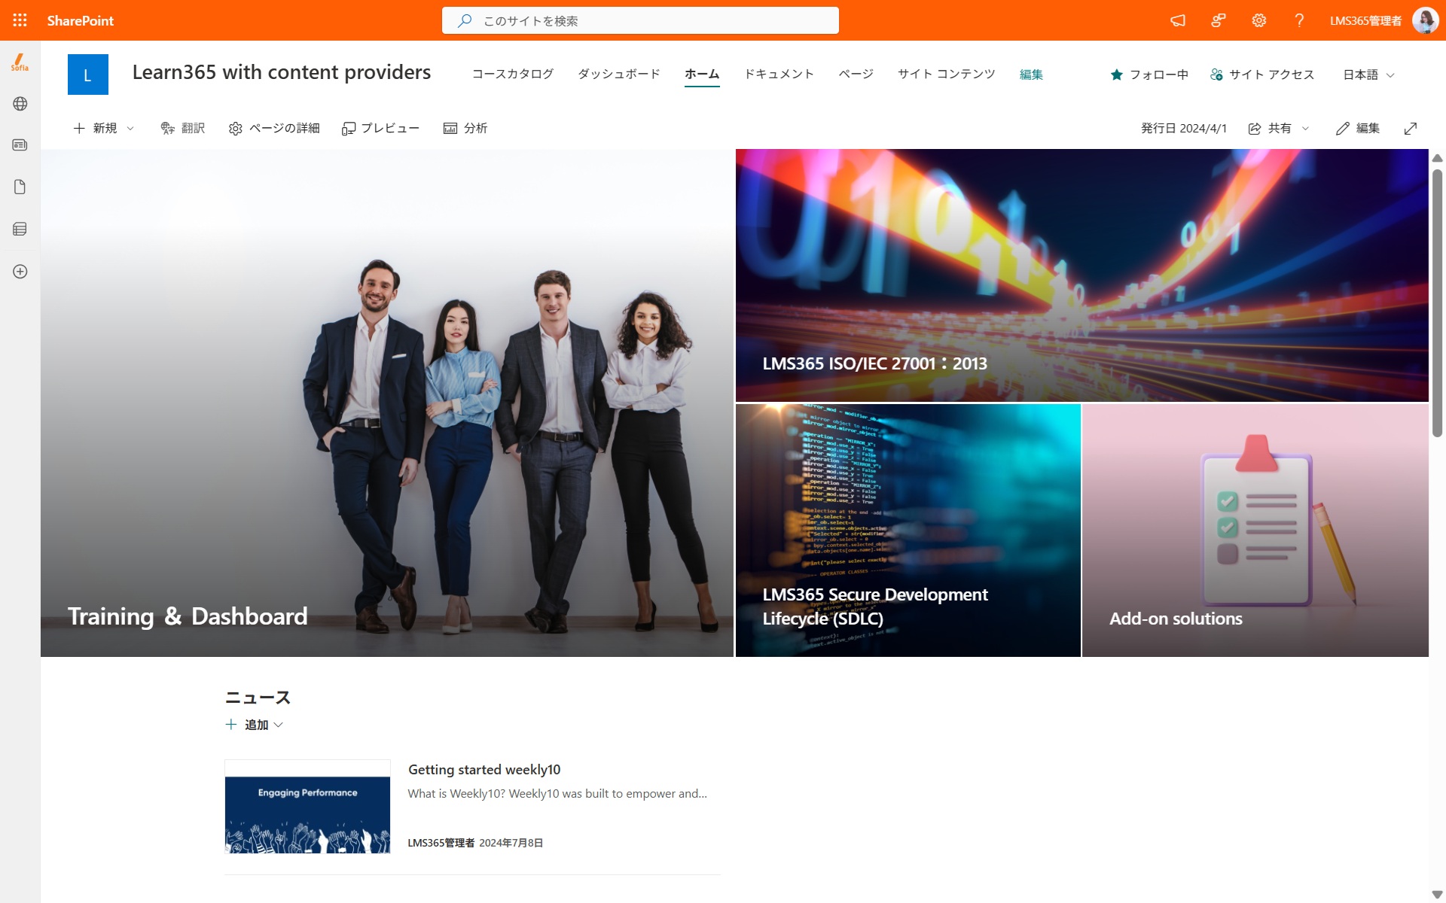The height and width of the screenshot is (903, 1446).
Task: Go to コースカタログ nav tab
Action: pyautogui.click(x=513, y=74)
